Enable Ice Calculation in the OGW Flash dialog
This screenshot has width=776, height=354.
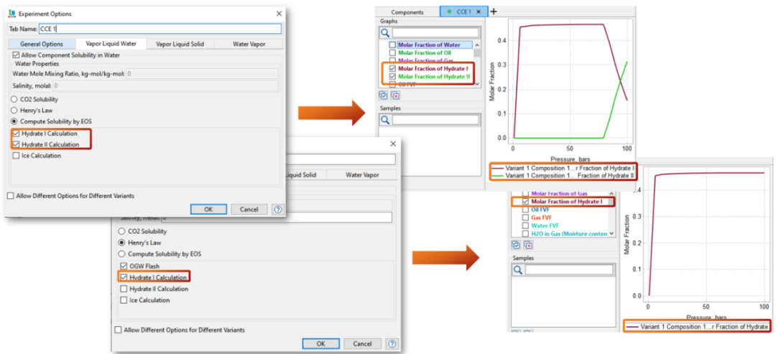point(124,300)
